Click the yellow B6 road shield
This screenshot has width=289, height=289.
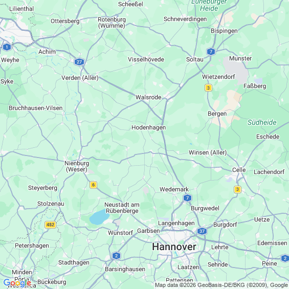(x=93, y=185)
